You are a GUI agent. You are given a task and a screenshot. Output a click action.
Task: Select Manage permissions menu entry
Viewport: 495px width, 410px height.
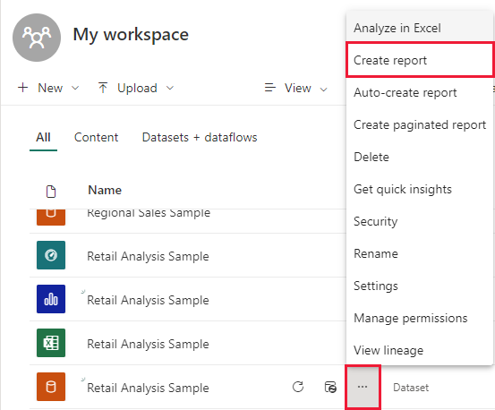(x=419, y=318)
